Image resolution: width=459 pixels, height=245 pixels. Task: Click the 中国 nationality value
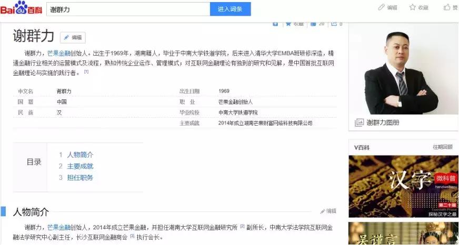point(62,102)
